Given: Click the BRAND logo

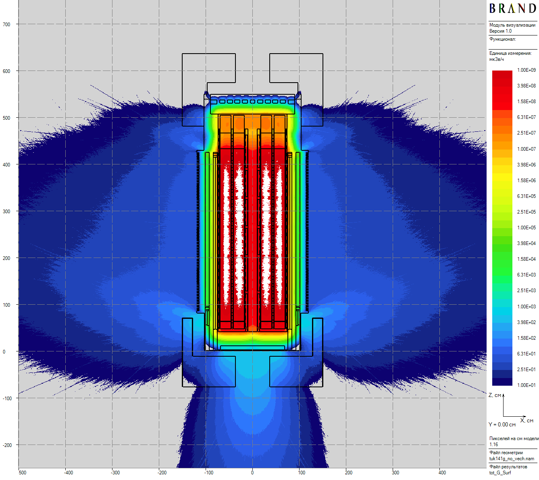Looking at the screenshot, I should point(512,8).
